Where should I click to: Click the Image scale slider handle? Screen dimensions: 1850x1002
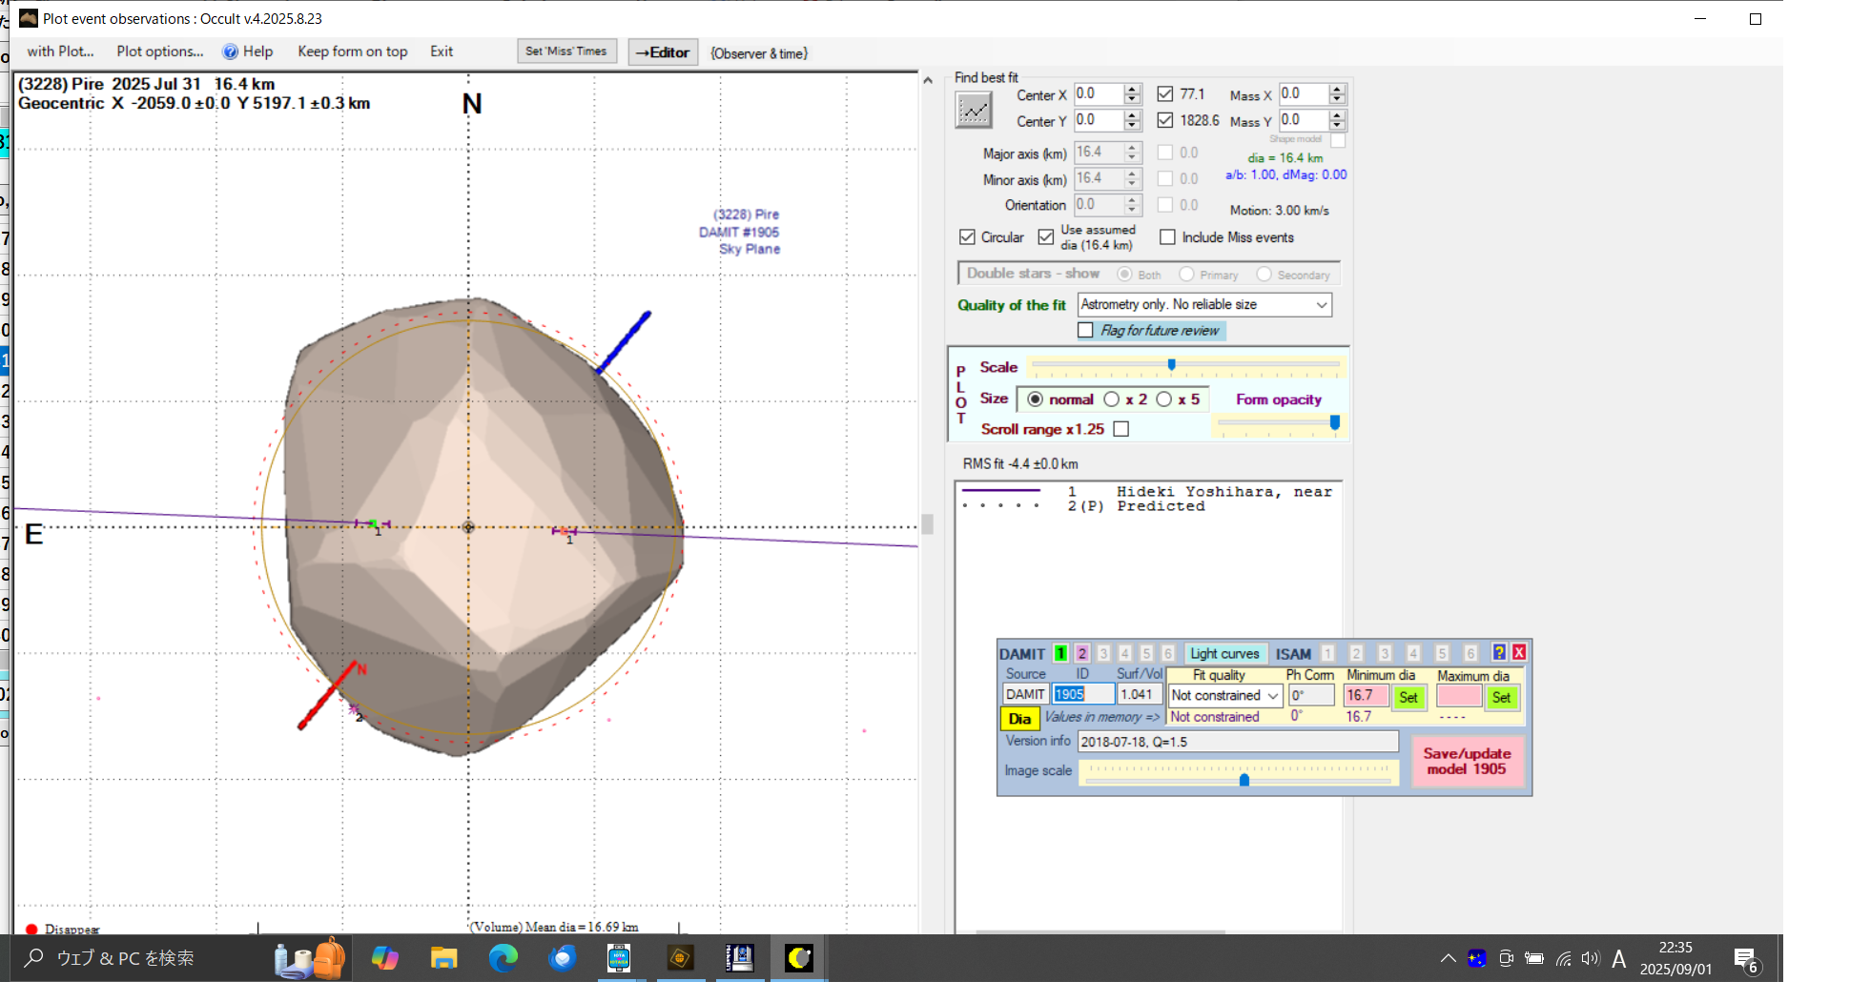(x=1244, y=780)
